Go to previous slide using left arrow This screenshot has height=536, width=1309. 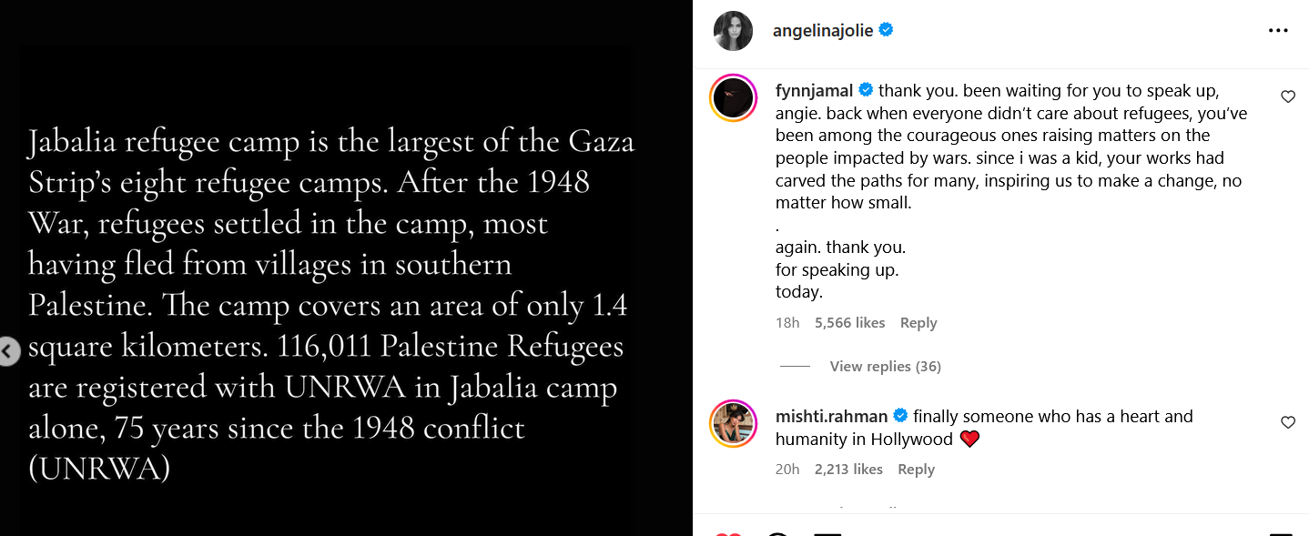[8, 351]
